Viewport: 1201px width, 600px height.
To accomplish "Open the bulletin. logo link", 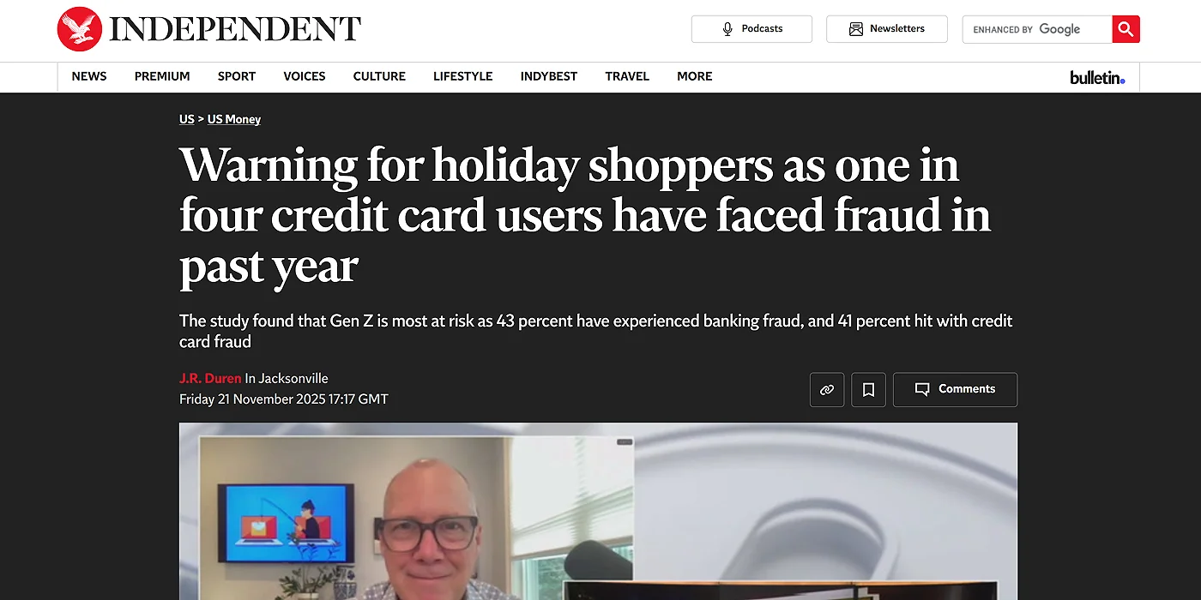I will [x=1097, y=77].
